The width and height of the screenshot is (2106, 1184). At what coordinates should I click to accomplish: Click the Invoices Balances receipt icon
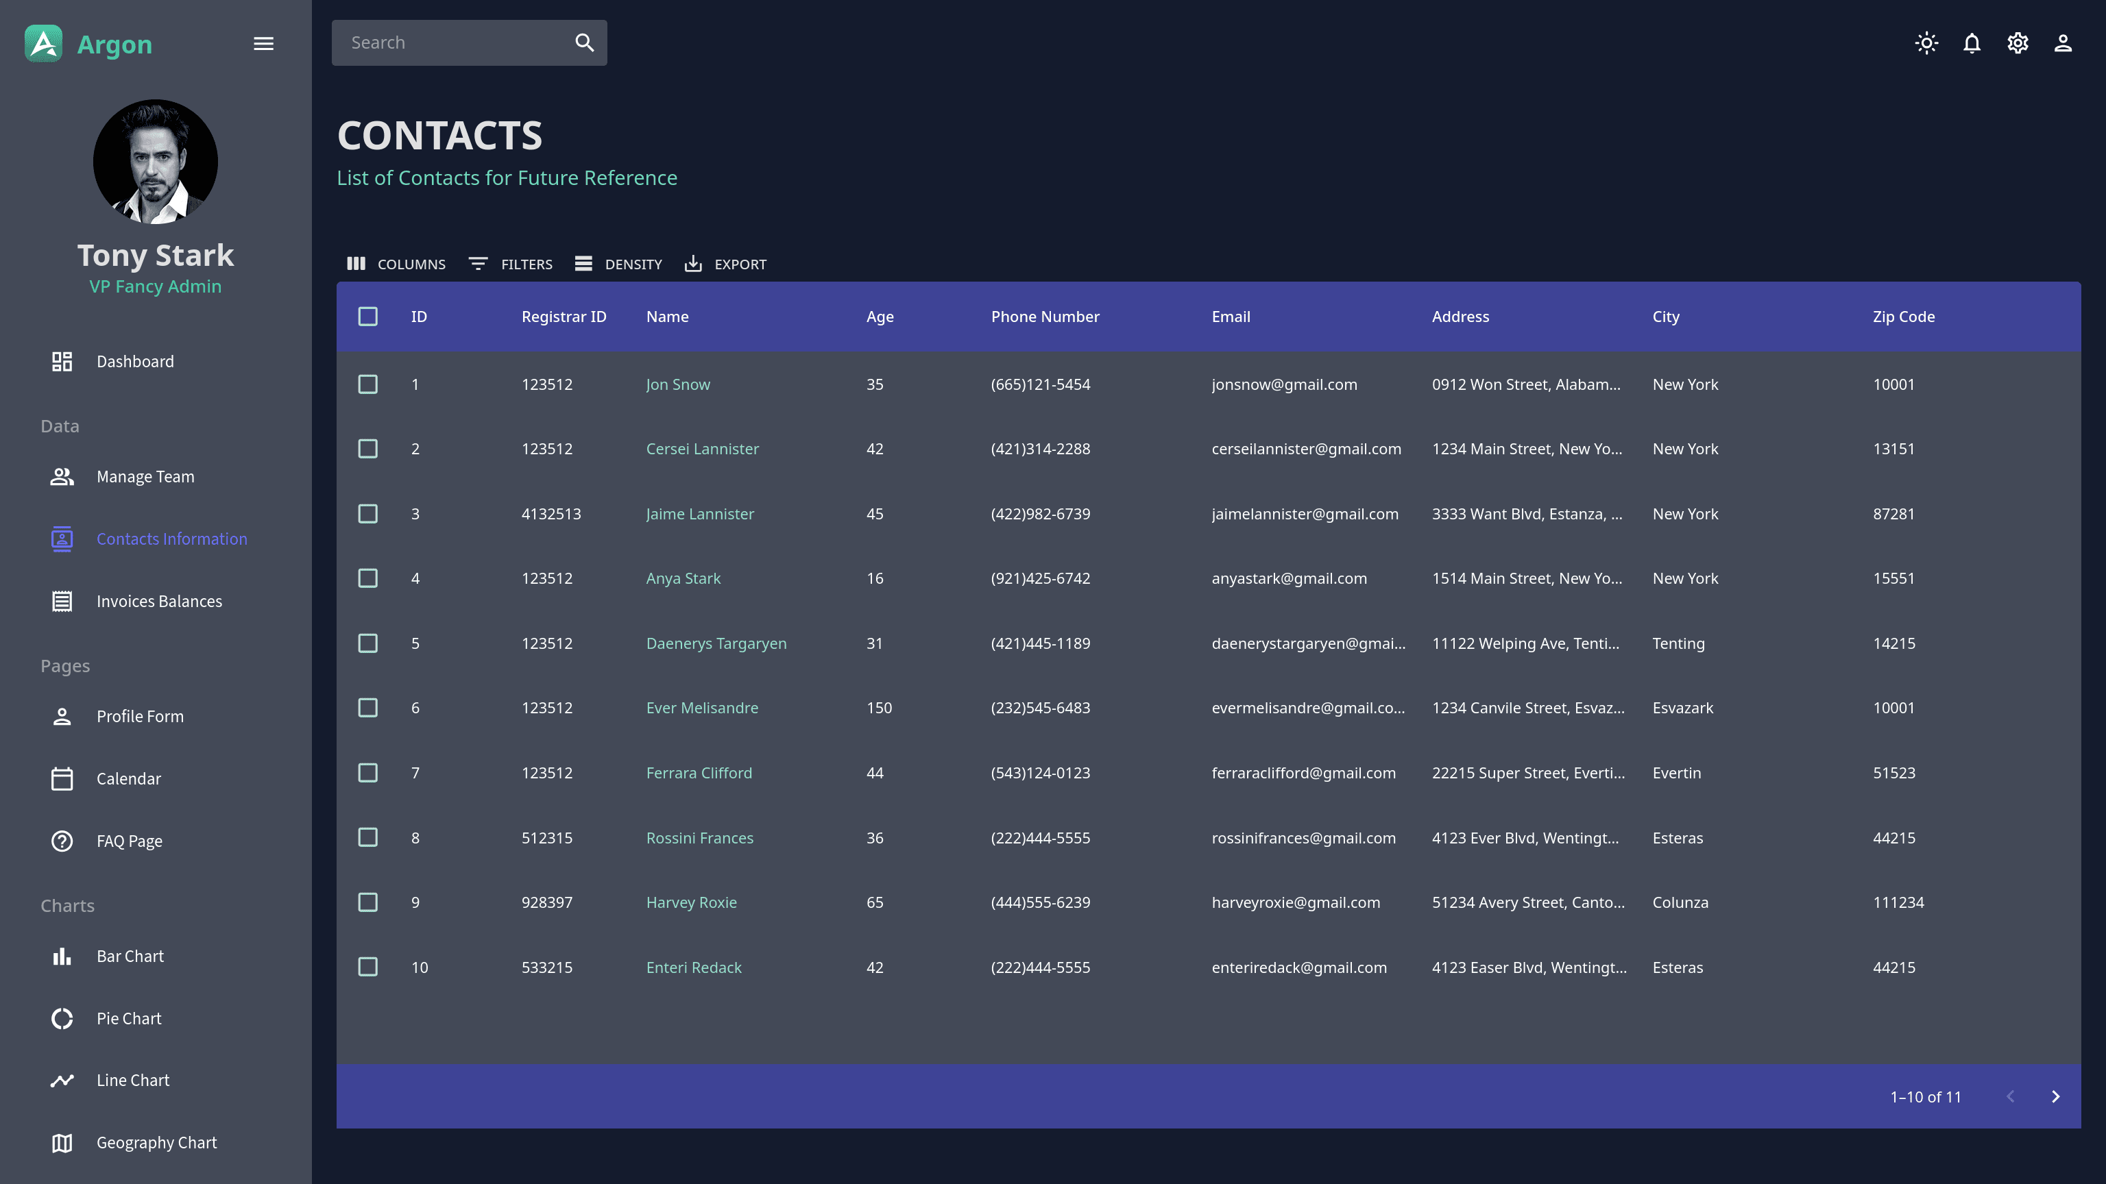62,602
